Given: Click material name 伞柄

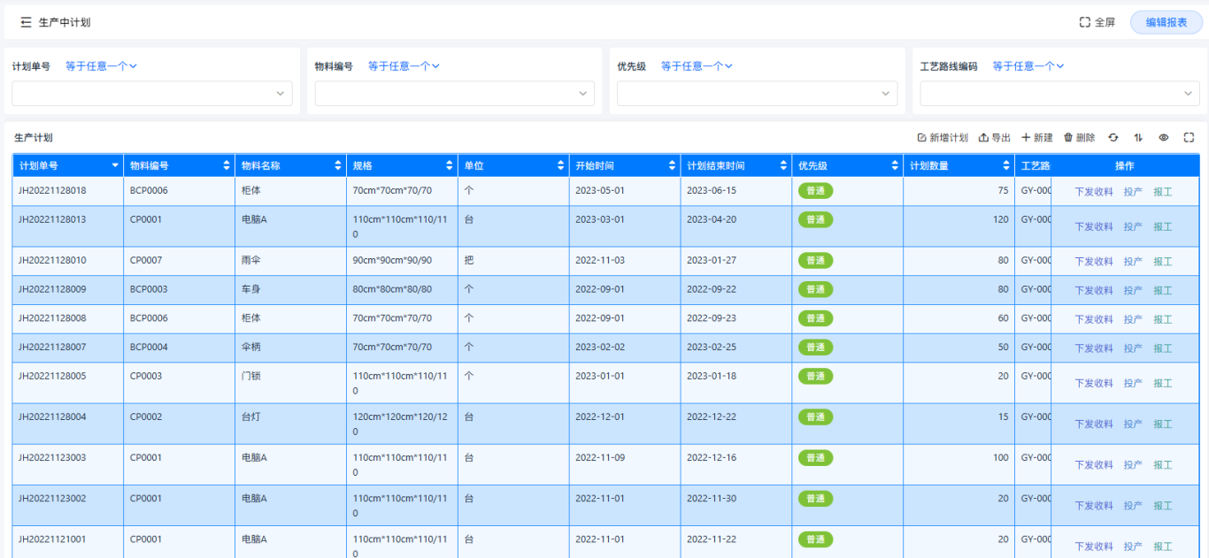Looking at the screenshot, I should (x=251, y=348).
